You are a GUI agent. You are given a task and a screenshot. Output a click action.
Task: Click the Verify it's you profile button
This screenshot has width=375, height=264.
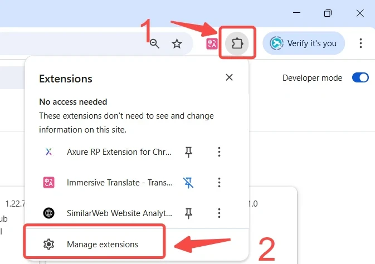304,43
